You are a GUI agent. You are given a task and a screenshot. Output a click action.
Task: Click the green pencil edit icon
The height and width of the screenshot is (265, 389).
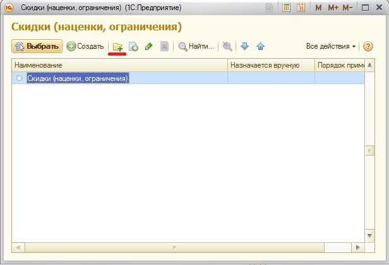point(149,47)
